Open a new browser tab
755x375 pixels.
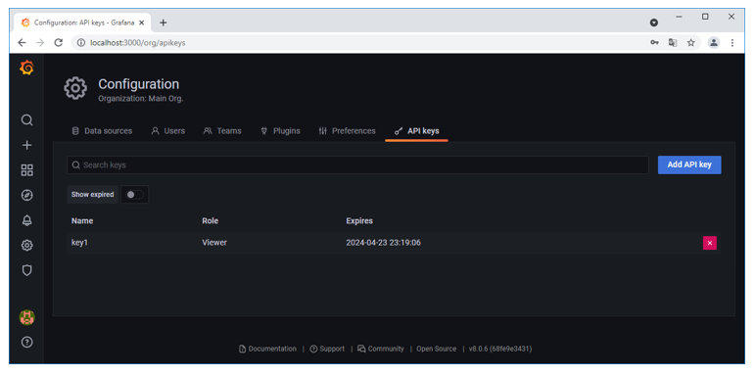pos(164,23)
